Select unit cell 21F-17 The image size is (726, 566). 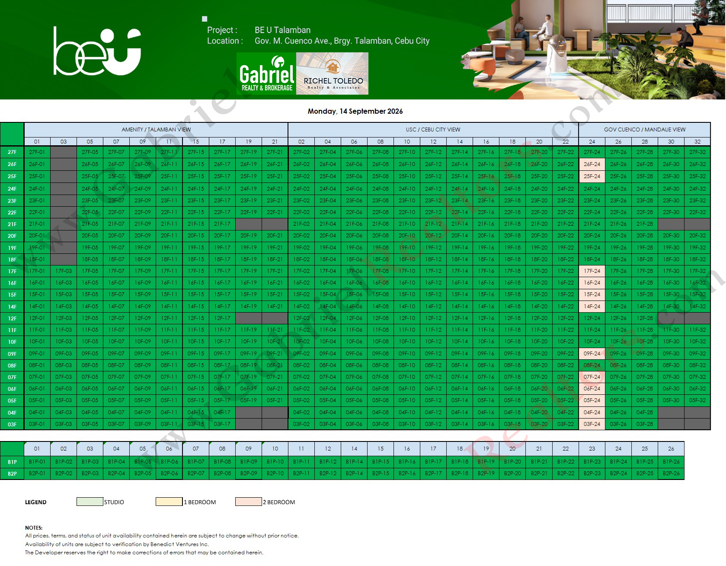(x=222, y=224)
